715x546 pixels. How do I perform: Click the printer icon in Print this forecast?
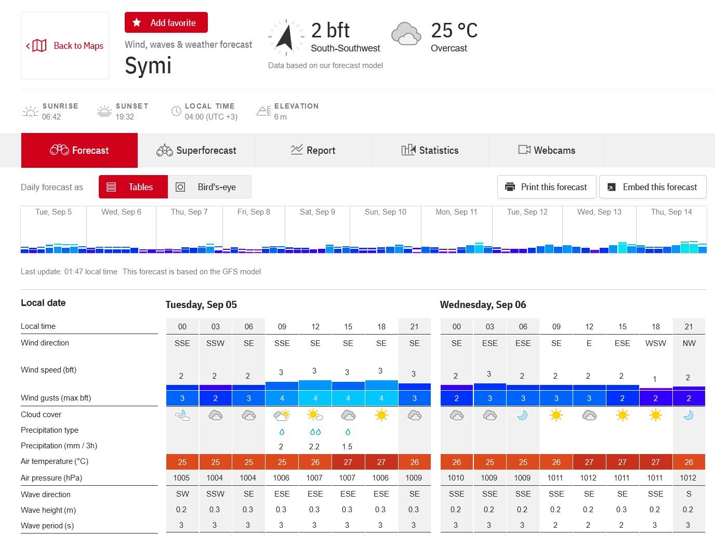pos(510,187)
